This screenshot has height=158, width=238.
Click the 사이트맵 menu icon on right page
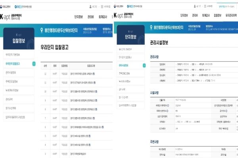[x=205, y=6]
